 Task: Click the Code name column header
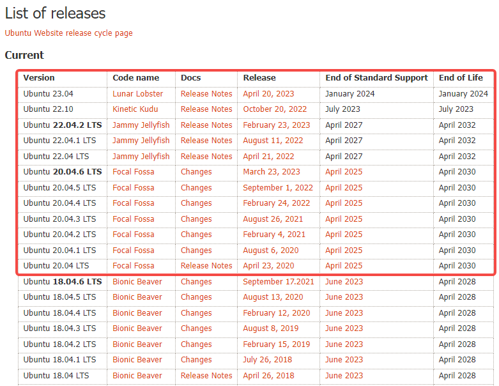(135, 78)
